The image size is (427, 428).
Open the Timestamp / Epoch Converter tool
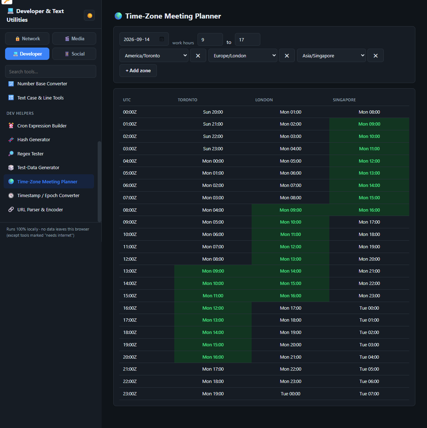pos(49,195)
